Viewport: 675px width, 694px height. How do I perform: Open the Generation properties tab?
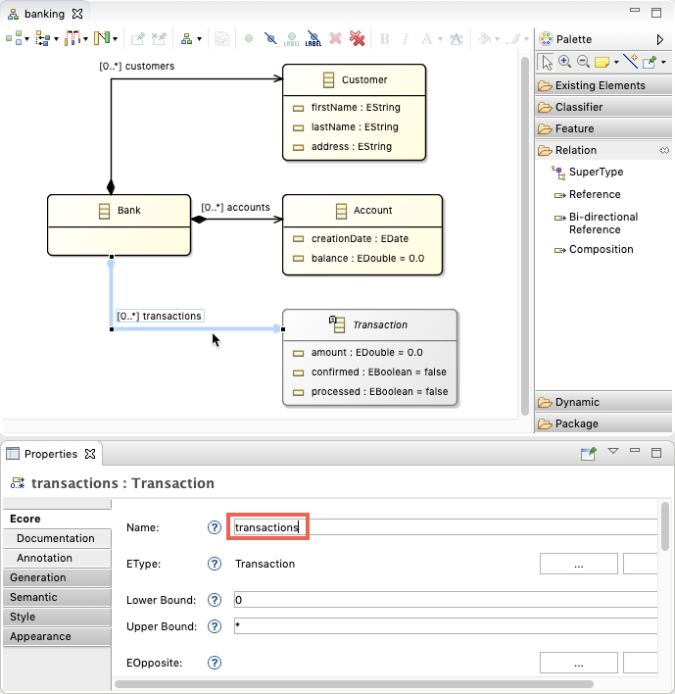(57, 577)
